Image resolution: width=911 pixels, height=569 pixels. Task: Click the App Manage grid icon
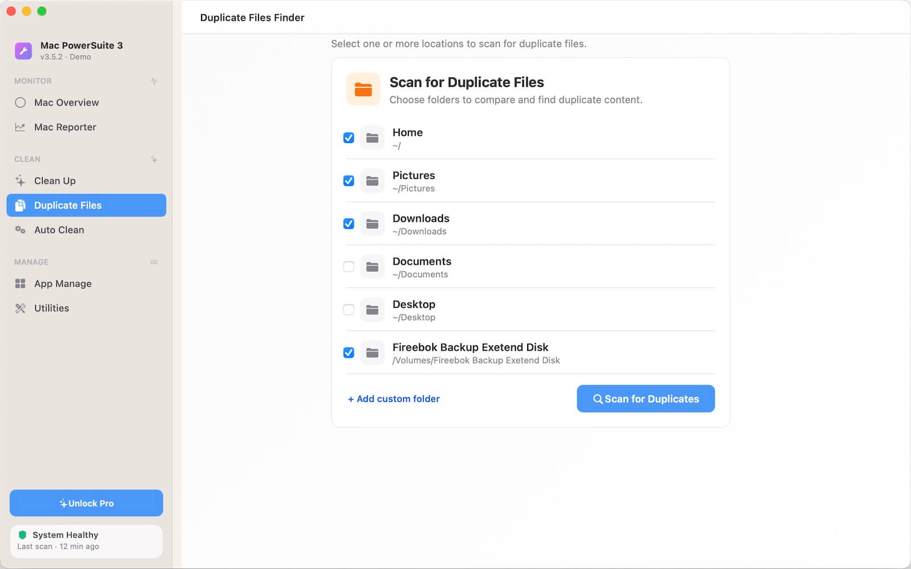(x=20, y=283)
